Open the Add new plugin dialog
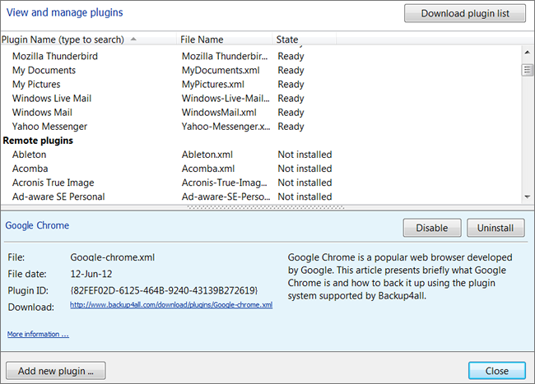The image size is (535, 384). (x=56, y=371)
